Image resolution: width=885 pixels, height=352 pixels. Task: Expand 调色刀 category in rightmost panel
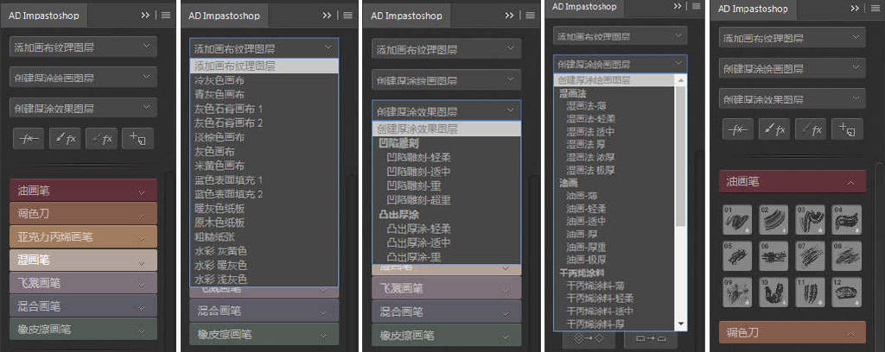coord(793,332)
